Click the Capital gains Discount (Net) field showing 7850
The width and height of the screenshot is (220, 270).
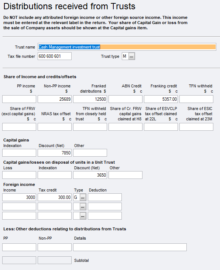tap(55, 153)
